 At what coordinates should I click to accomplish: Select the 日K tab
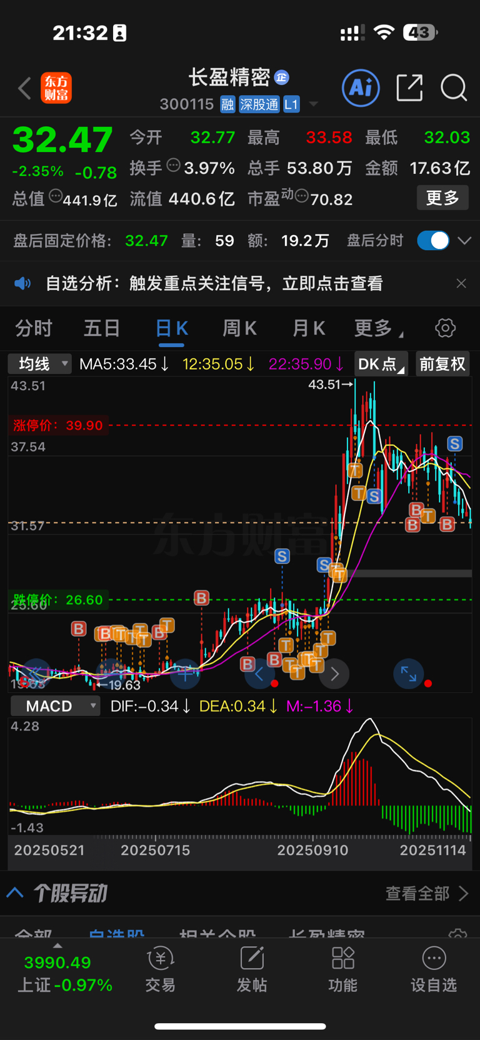pyautogui.click(x=171, y=328)
